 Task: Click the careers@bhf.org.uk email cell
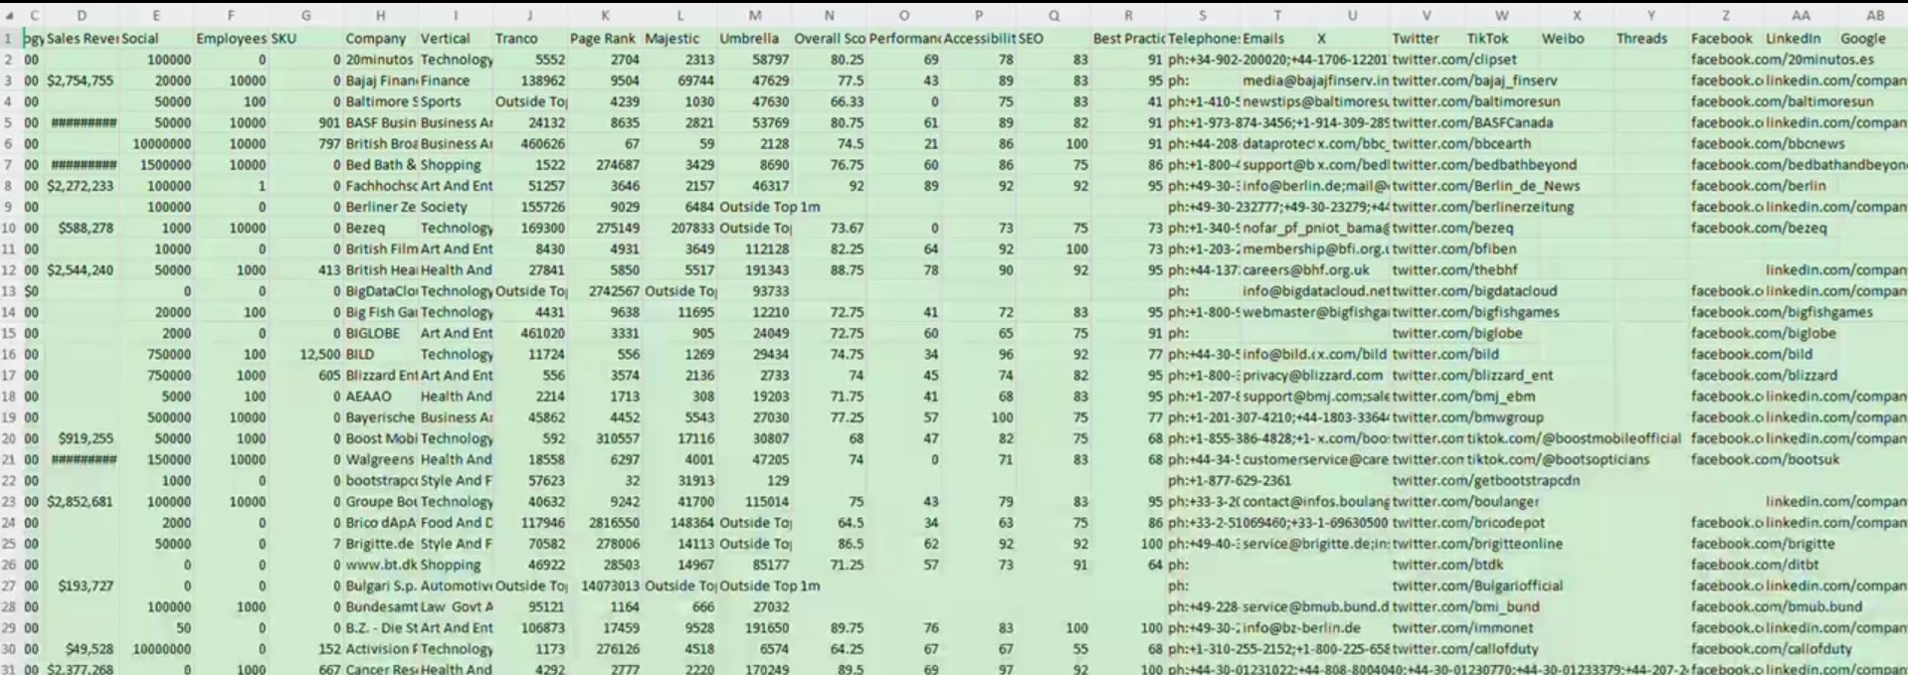(x=1305, y=270)
